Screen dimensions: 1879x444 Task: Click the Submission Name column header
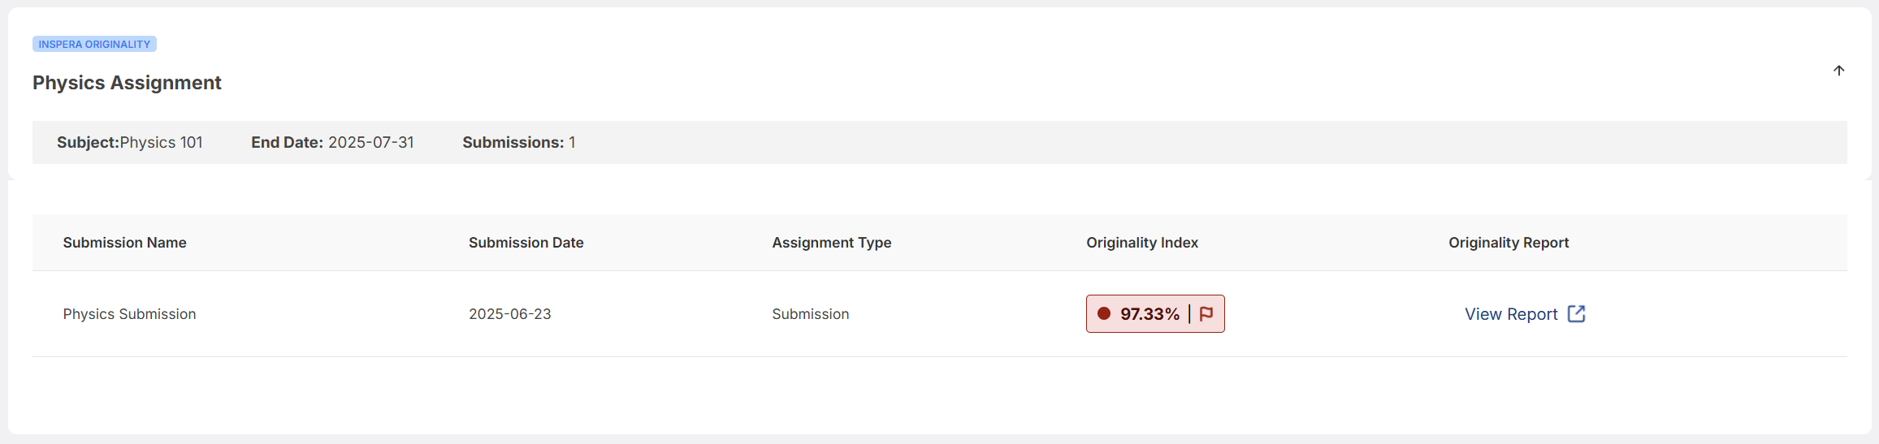(x=125, y=243)
